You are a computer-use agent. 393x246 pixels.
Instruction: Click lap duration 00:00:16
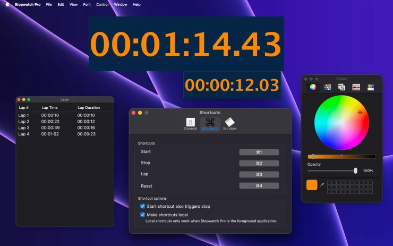pyautogui.click(x=86, y=128)
